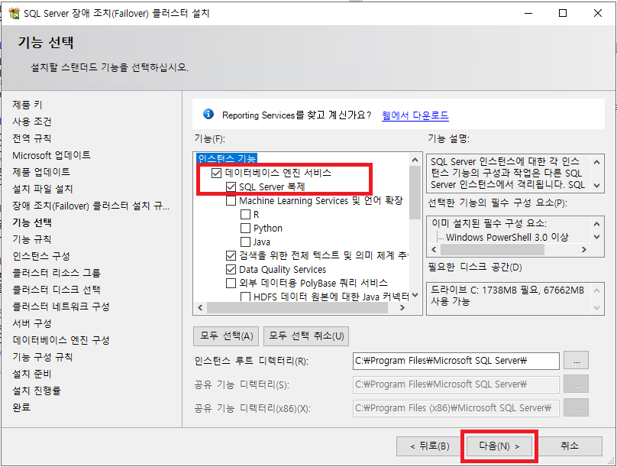Click the 모두 선택(A) button

click(x=226, y=336)
